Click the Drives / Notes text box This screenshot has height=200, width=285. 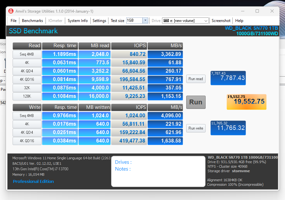pyautogui.click(x=158, y=171)
